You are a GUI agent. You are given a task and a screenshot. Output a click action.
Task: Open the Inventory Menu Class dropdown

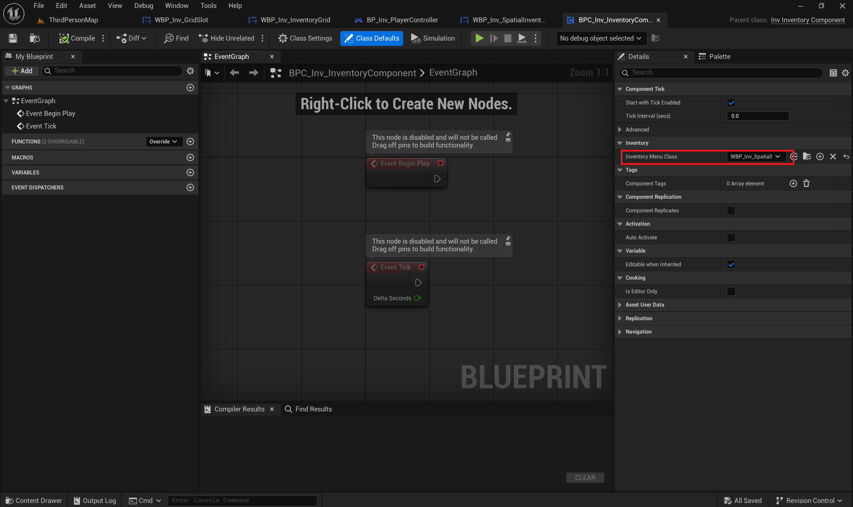[x=755, y=156]
